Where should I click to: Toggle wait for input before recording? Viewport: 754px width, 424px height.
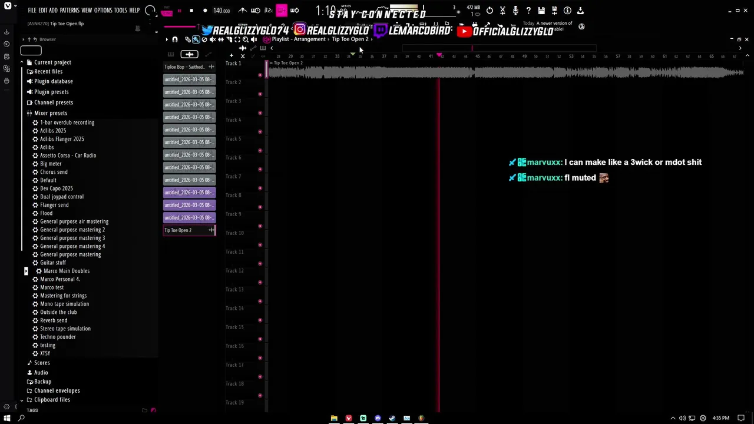pos(256,11)
